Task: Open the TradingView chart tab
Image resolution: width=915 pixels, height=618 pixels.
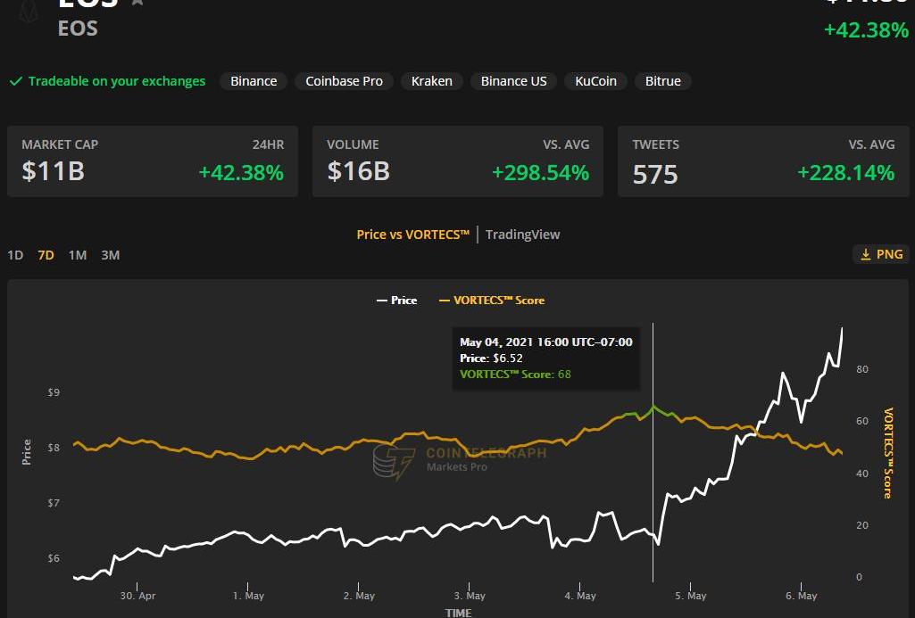Action: pyautogui.click(x=522, y=235)
